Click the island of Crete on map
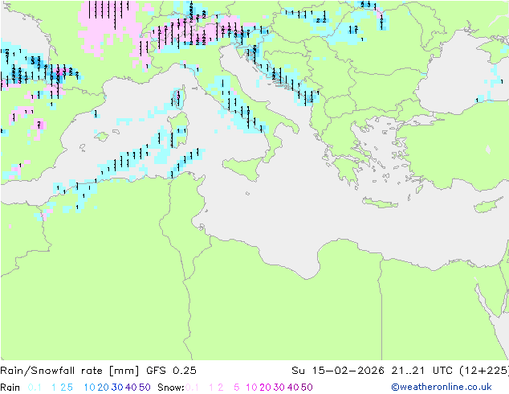Screen dimensions: 509x394 pyautogui.click(x=380, y=203)
